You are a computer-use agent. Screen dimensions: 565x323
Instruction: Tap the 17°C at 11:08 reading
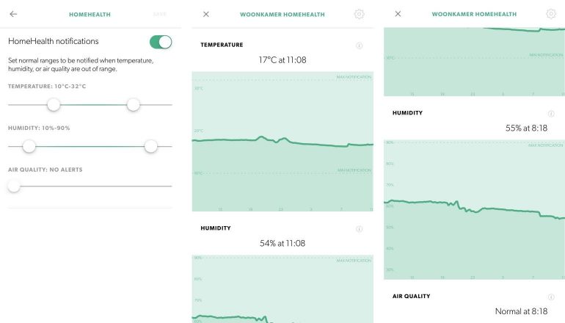tap(282, 60)
